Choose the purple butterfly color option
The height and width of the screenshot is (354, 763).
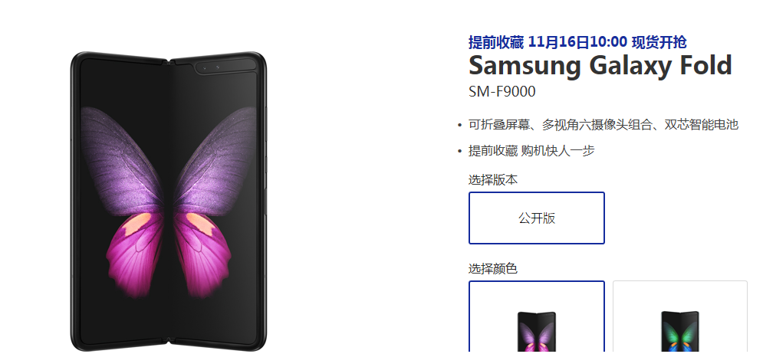[x=536, y=317]
